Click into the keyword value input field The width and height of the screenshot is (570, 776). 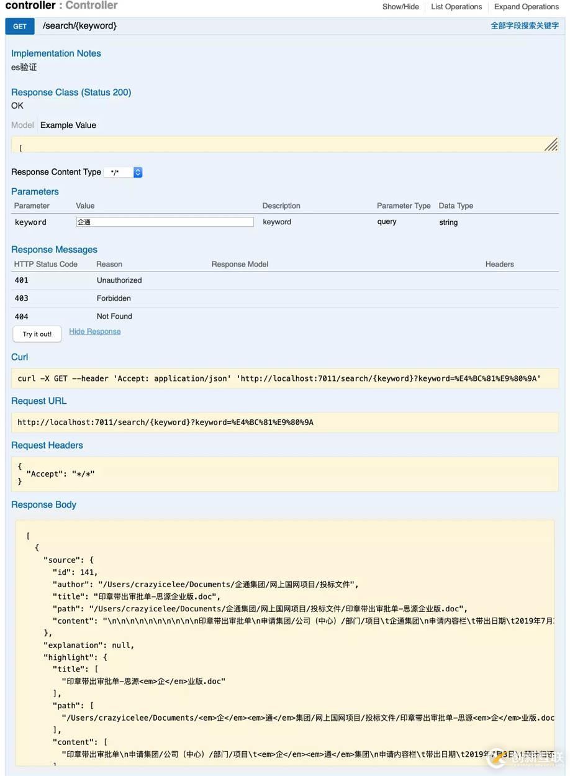click(165, 222)
